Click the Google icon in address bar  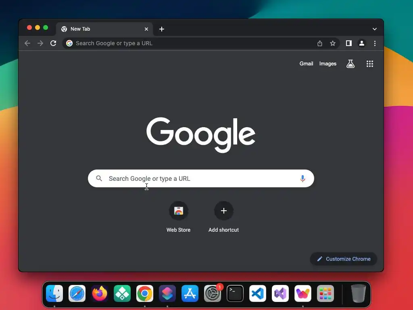(x=69, y=43)
